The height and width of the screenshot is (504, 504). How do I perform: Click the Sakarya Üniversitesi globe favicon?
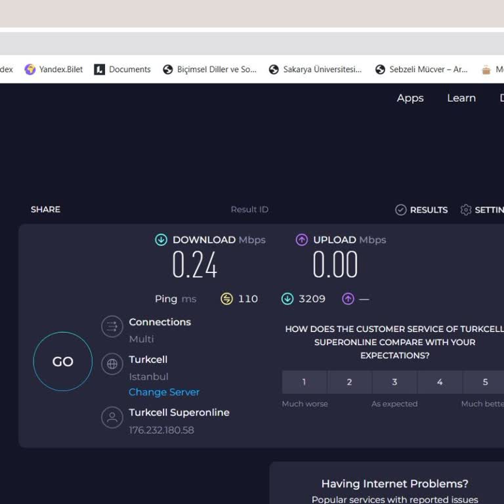(x=274, y=69)
